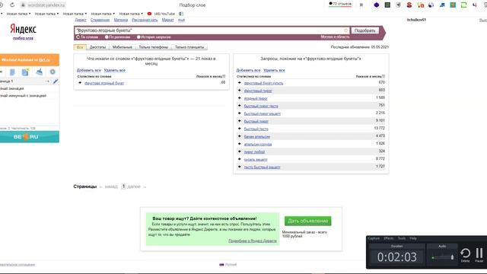
Task: Open the Capture menu in recorder widget
Action: tap(374, 238)
